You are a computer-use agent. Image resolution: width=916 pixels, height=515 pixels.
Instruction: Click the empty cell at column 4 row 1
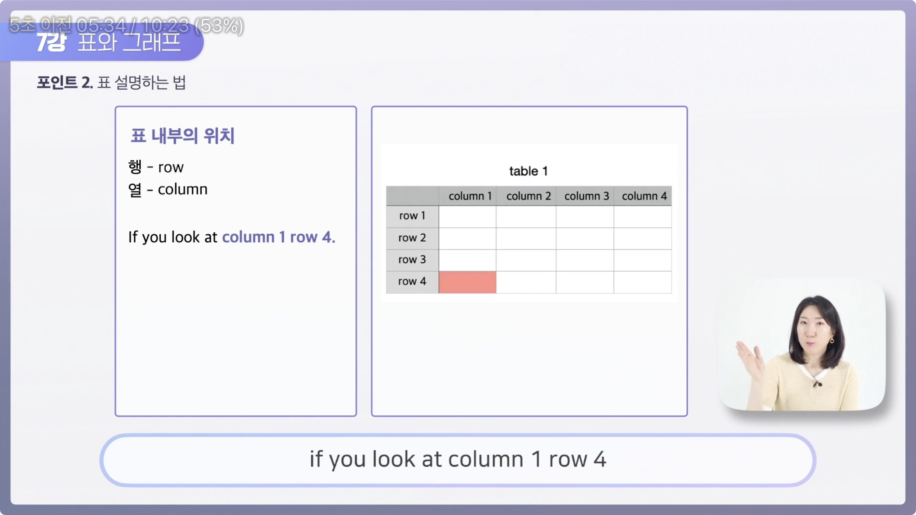pyautogui.click(x=642, y=216)
